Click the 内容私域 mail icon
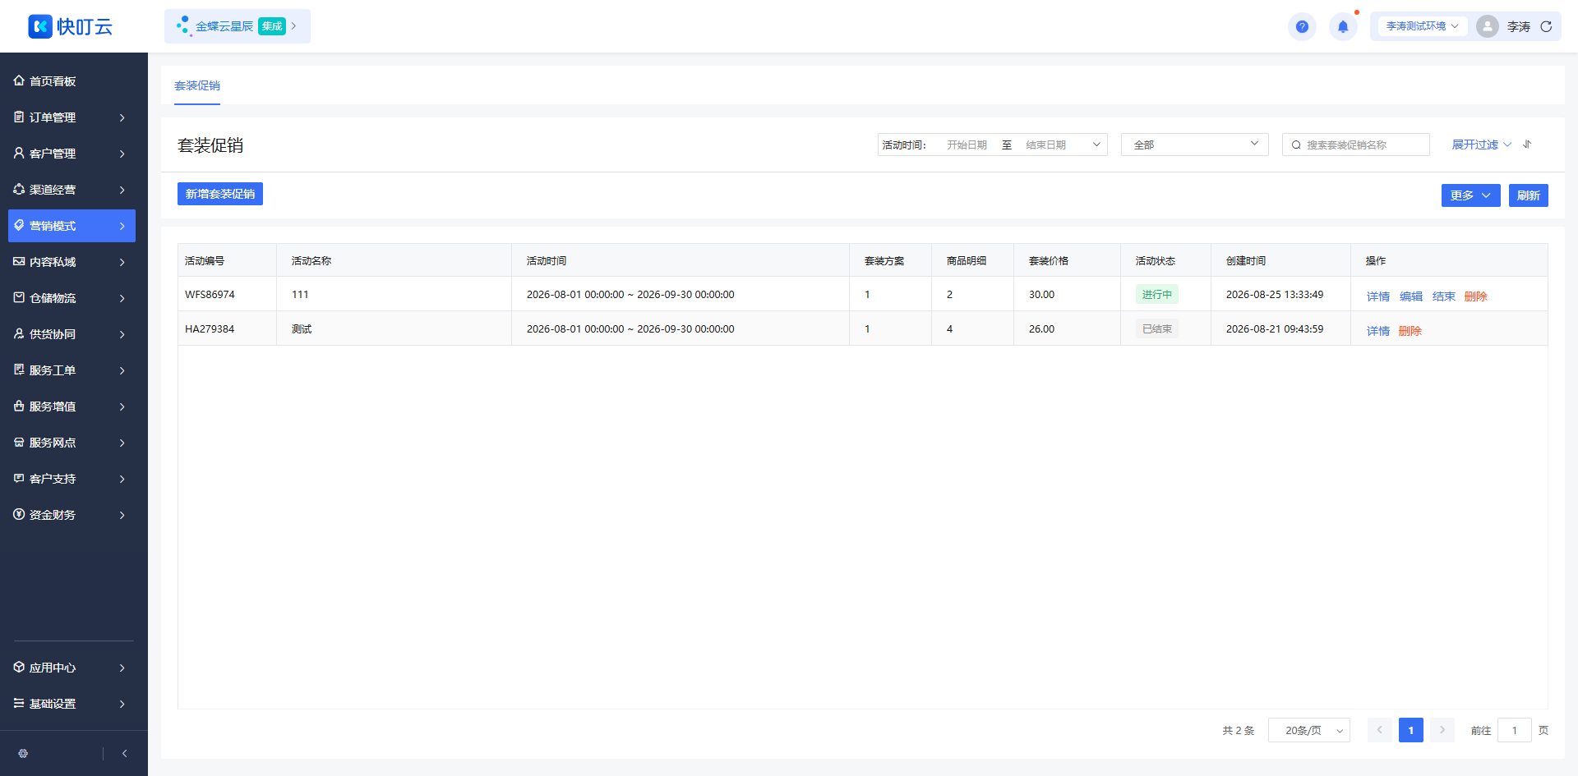Viewport: 1578px width, 776px height. pyautogui.click(x=19, y=261)
